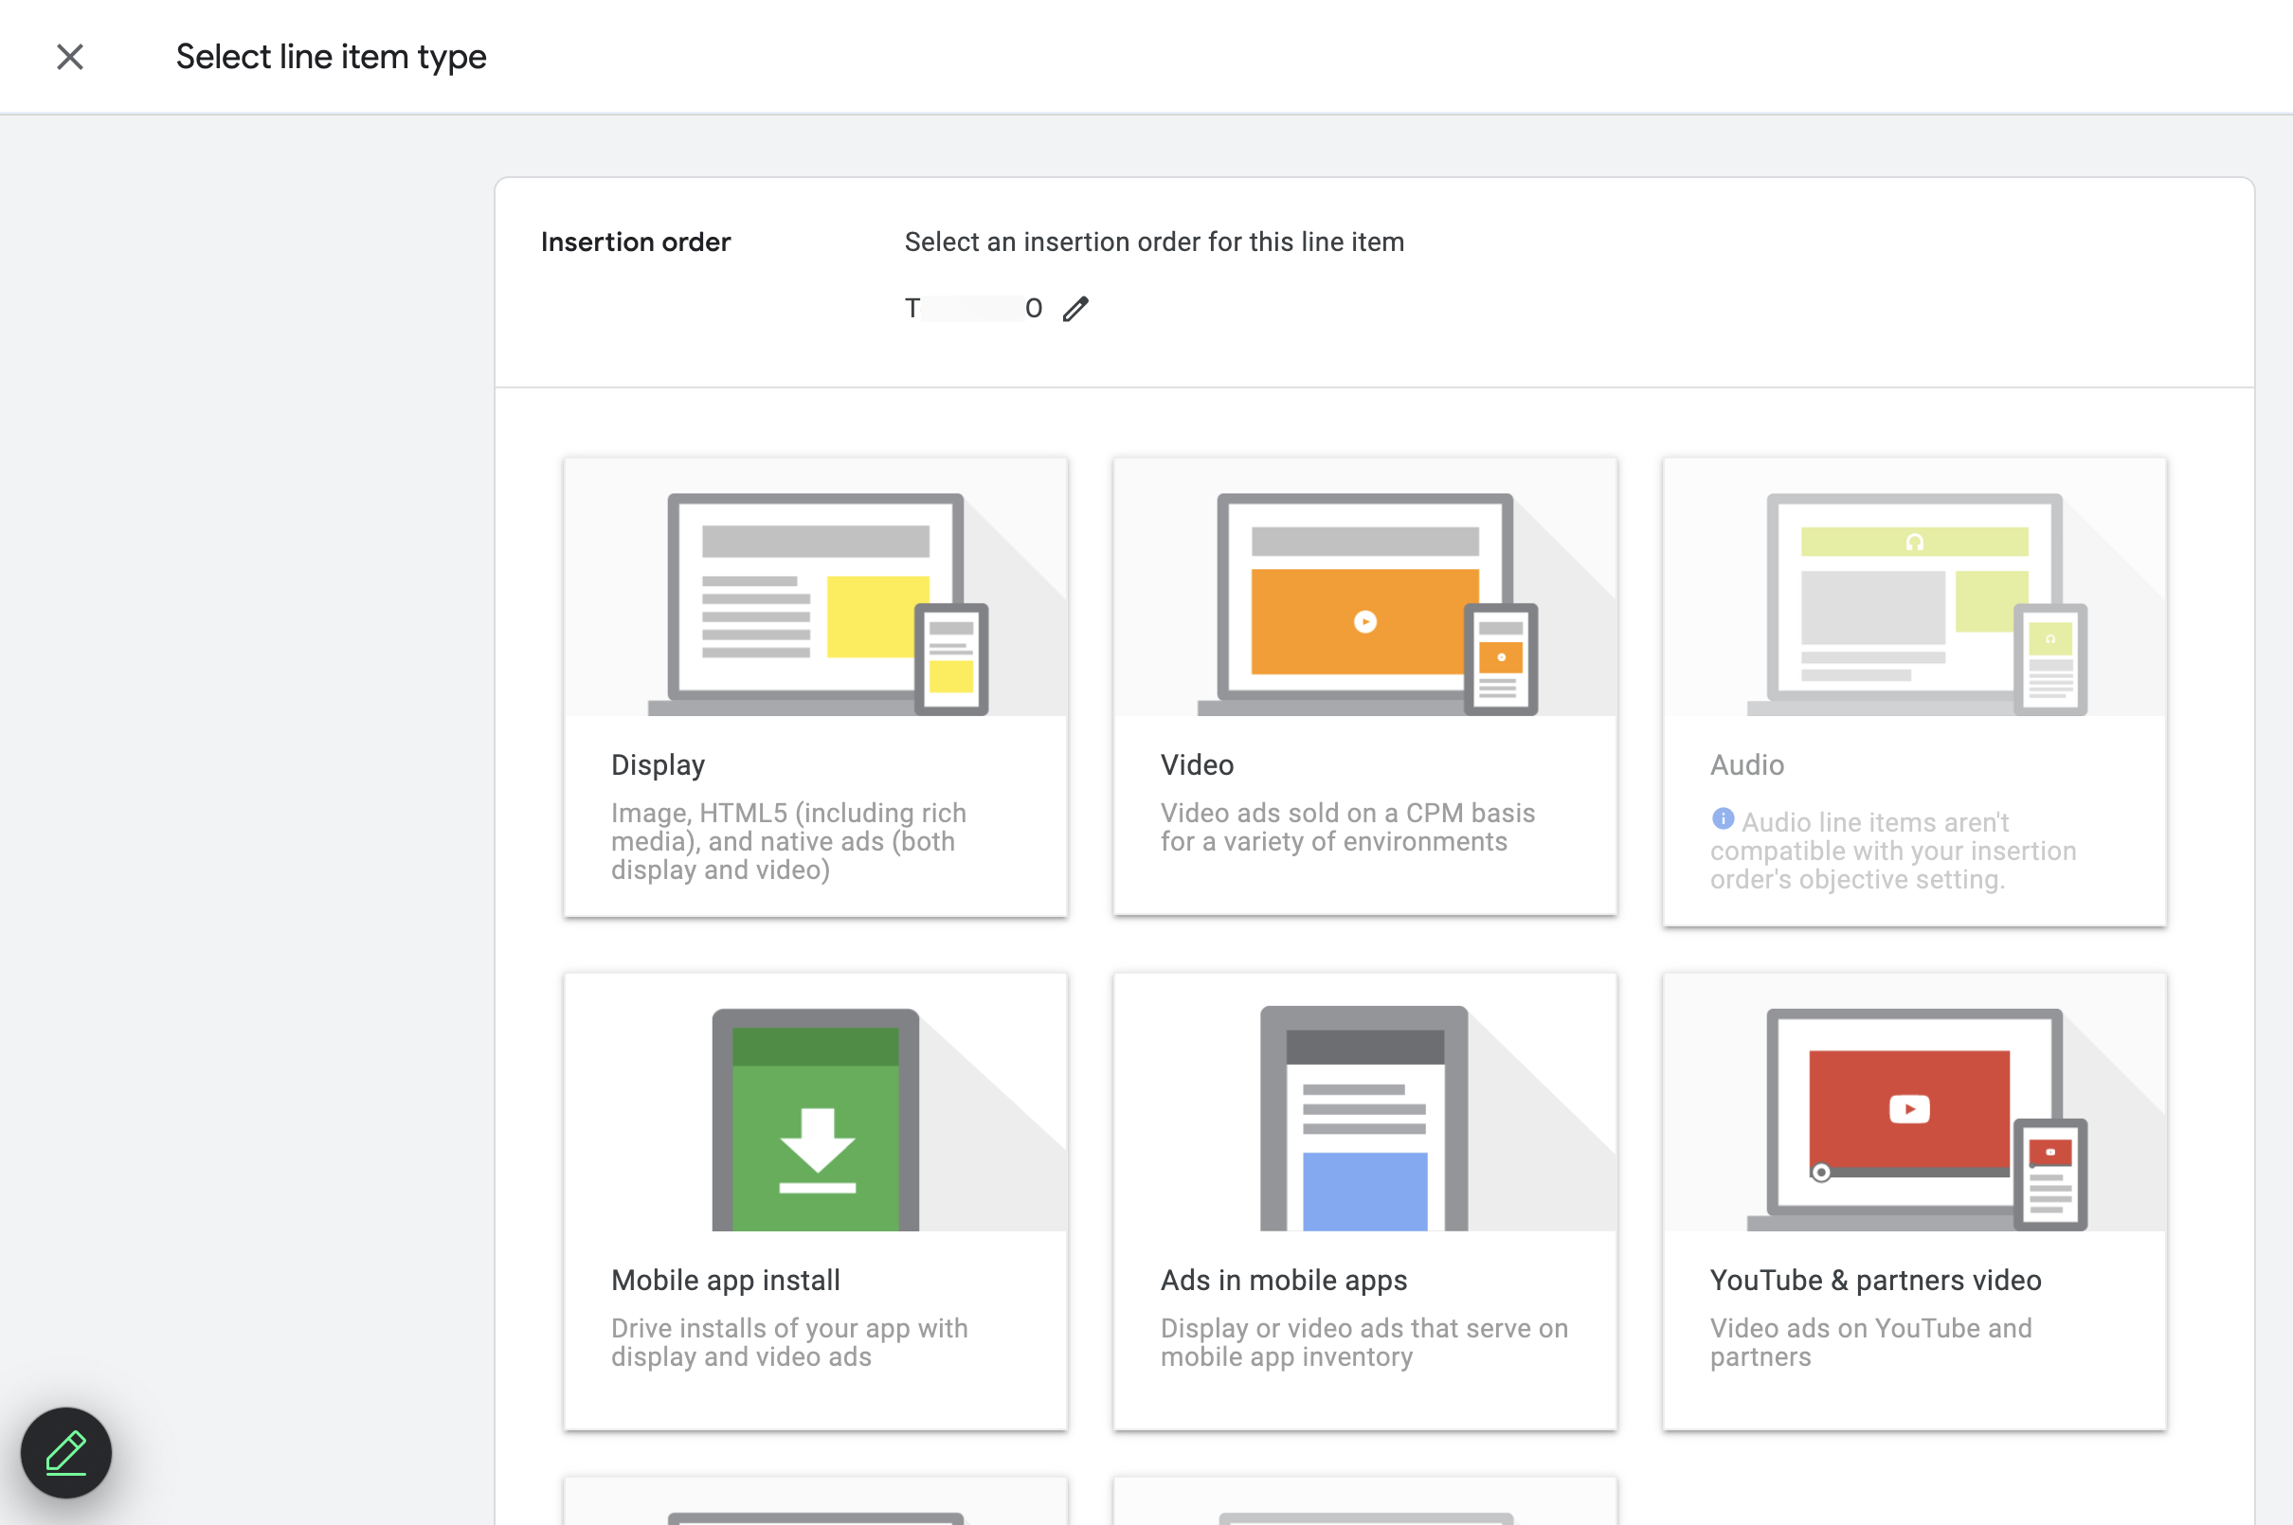Click the green pencil floating button
The height and width of the screenshot is (1525, 2293).
66,1453
